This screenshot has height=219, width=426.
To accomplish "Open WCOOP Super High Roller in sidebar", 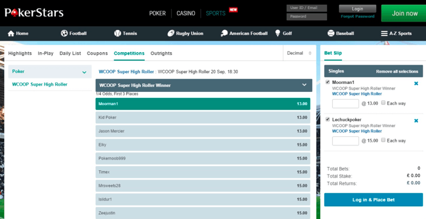I will coord(40,84).
